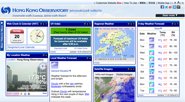Open the Exposure Level link

click(61, 48)
